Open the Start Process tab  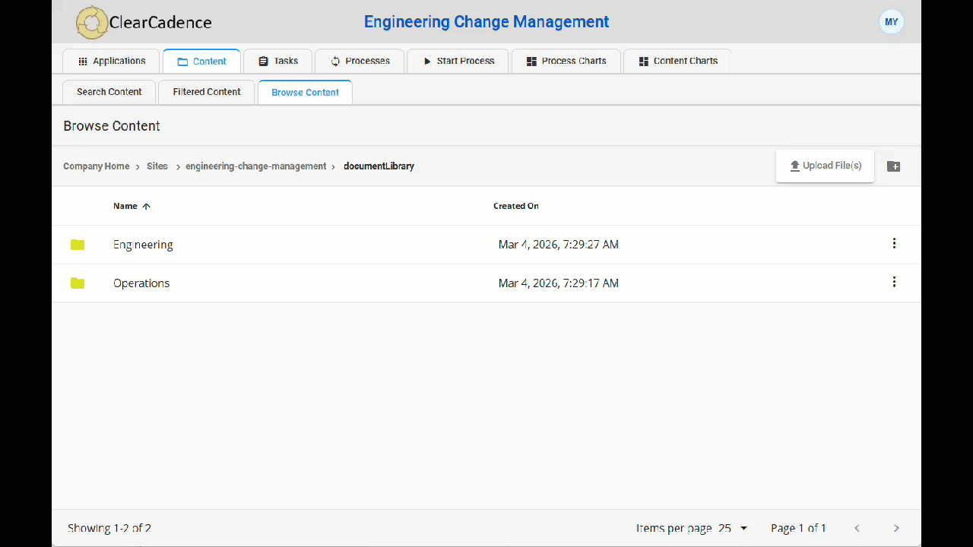point(458,61)
